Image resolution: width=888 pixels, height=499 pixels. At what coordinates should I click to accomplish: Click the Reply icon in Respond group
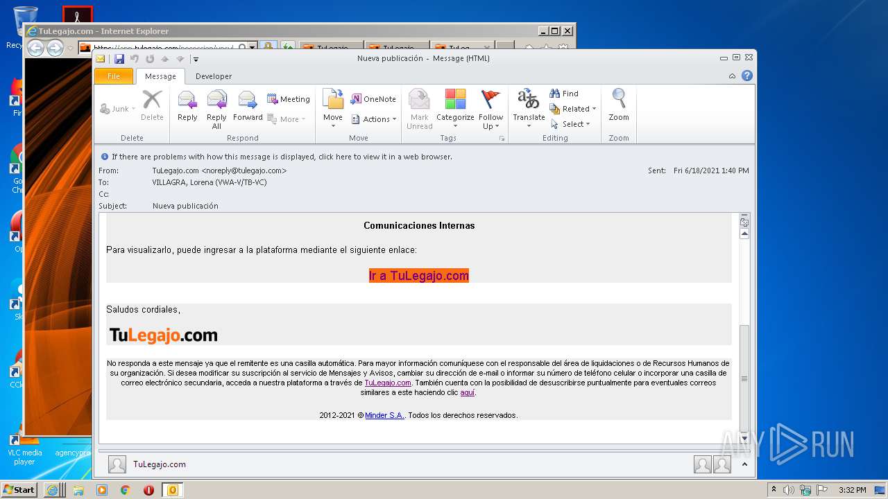pos(187,107)
